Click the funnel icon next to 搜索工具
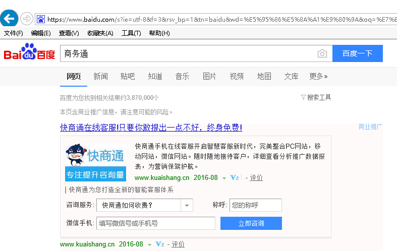The image size is (397, 251). point(303,97)
